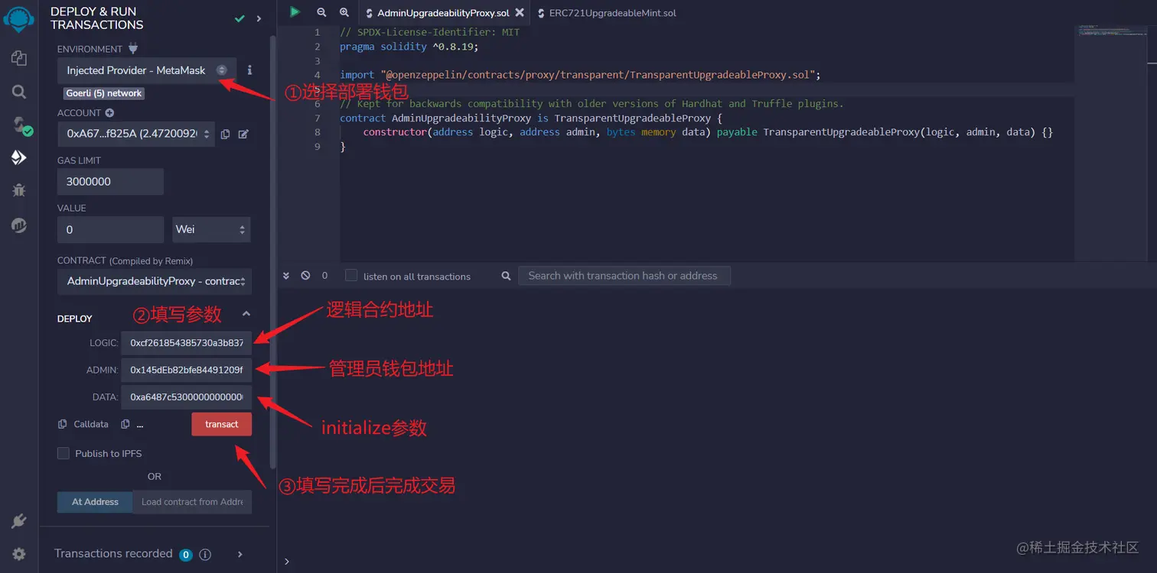Click the environment info icon
Image resolution: width=1157 pixels, height=573 pixels.
(249, 70)
